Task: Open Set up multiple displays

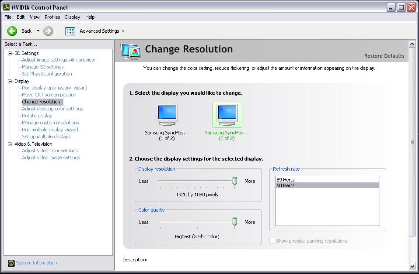Action: point(46,137)
